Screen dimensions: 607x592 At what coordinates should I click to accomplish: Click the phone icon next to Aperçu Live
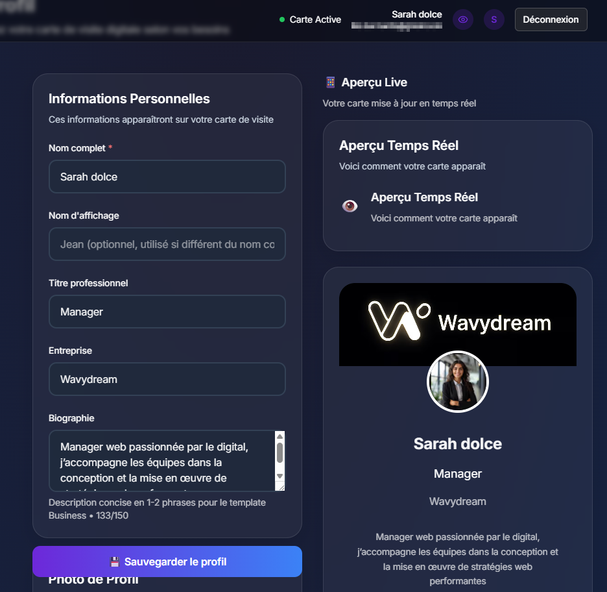pyautogui.click(x=330, y=82)
